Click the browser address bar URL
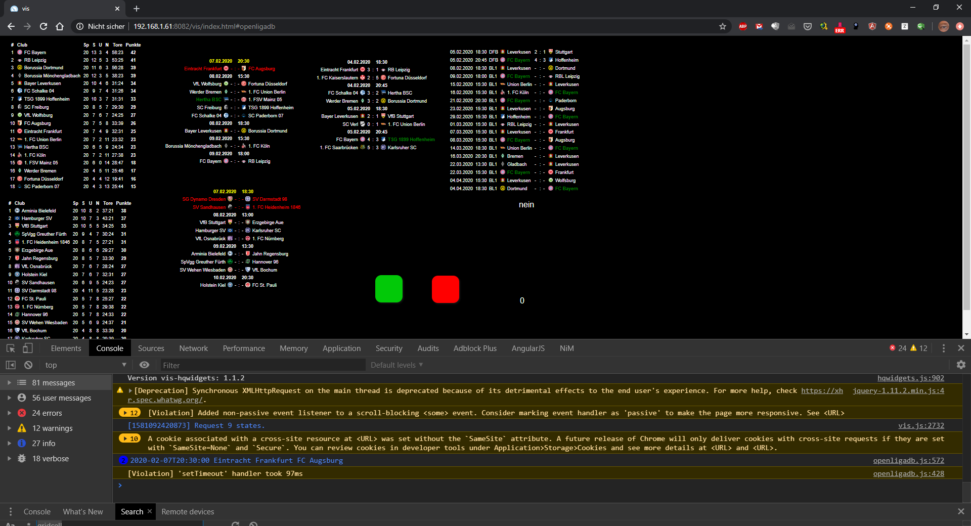Screen dimensions: 971x526 click(x=204, y=26)
